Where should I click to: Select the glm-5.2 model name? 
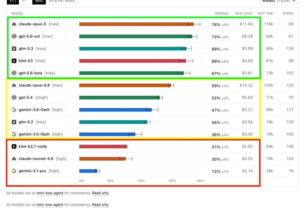pos(26,122)
